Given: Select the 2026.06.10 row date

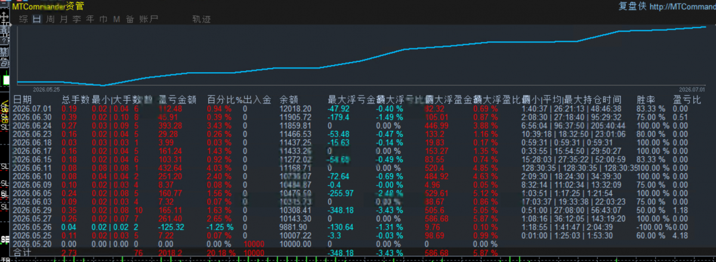Looking at the screenshot, I should click(32, 177).
